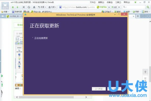
Task: Stop page loading with the X toolbar icon
Action: pos(24,7)
